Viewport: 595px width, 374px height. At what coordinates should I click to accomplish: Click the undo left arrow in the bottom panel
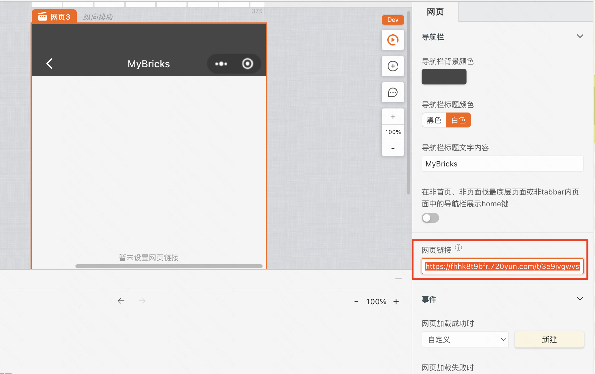coord(121,301)
